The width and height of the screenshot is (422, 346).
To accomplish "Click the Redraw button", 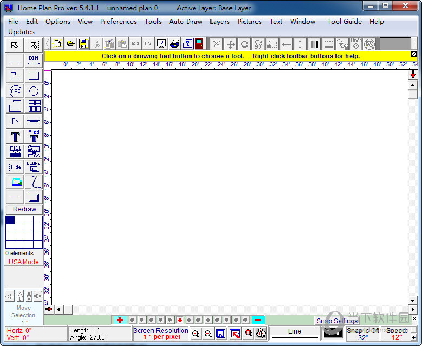I will pos(24,209).
